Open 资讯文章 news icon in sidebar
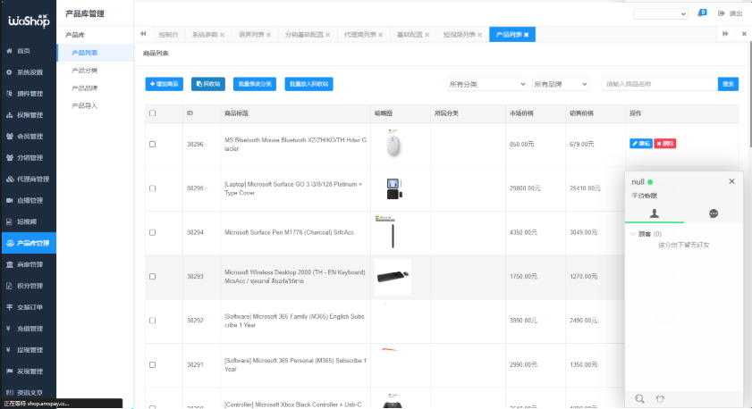This screenshot has width=752, height=409. pyautogui.click(x=9, y=392)
